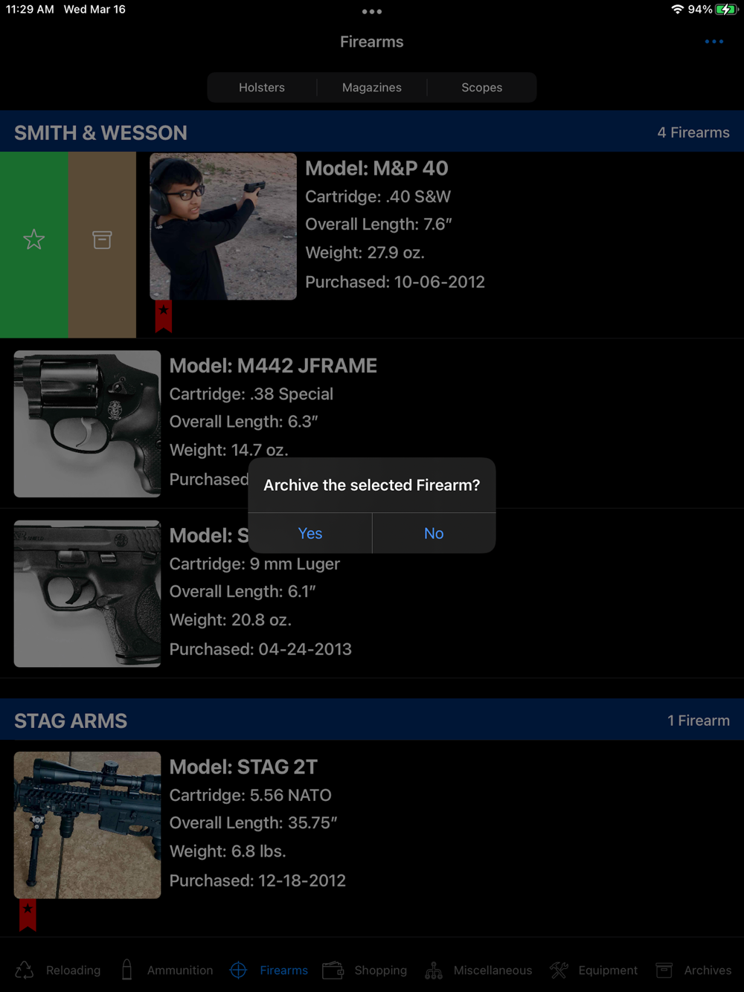Viewport: 744px width, 992px height.
Task: Switch to the Holsters segment
Action: point(262,87)
